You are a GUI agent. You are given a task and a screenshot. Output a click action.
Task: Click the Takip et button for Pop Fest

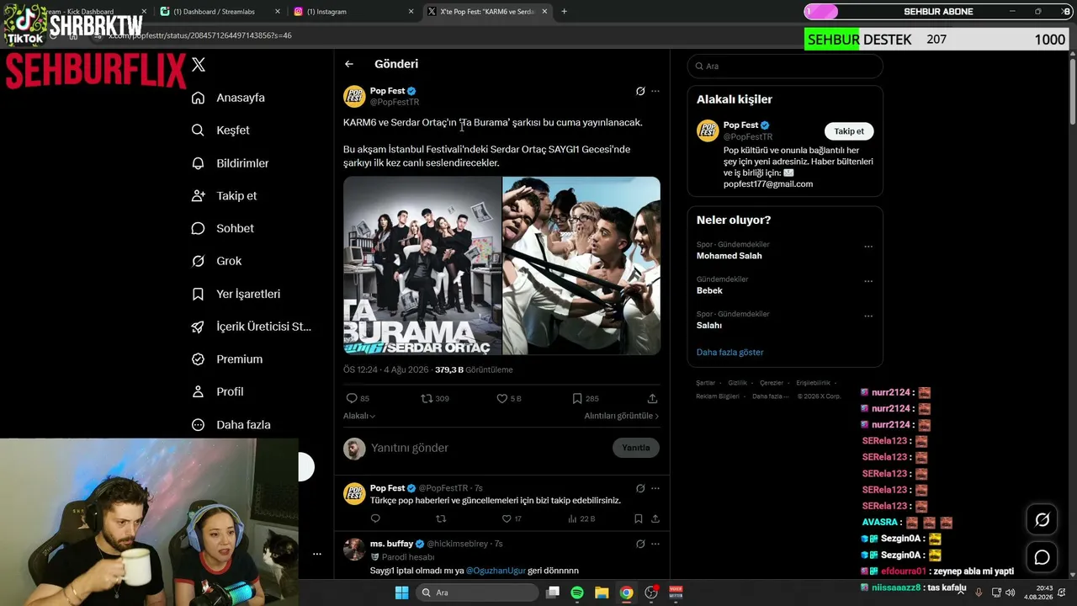click(x=849, y=131)
